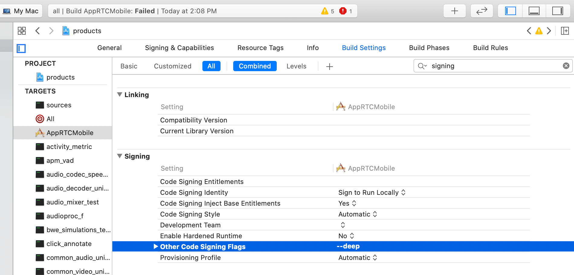The image size is (574, 275).
Task: Collapse the Linking section
Action: click(120, 95)
